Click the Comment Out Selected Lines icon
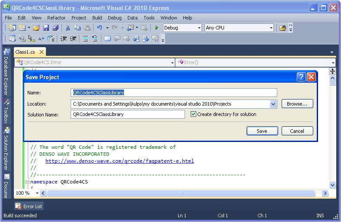341x222 pixels. 85,39
